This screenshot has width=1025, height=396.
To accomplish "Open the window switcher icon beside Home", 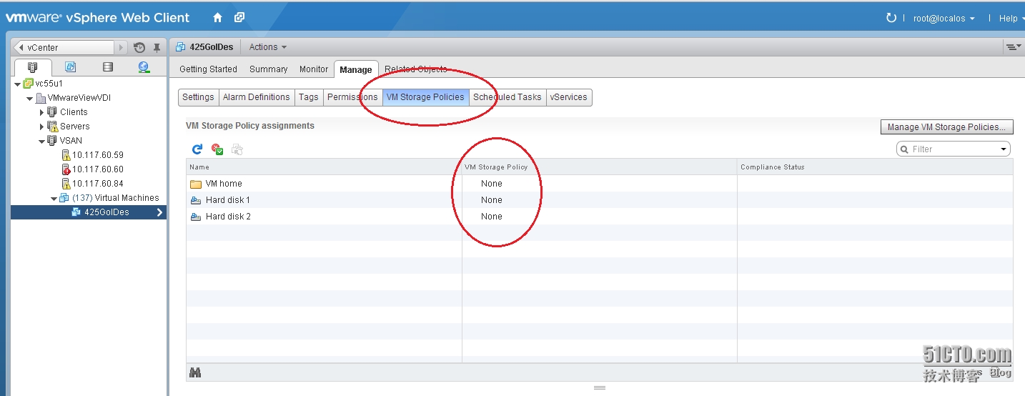I will [x=239, y=18].
